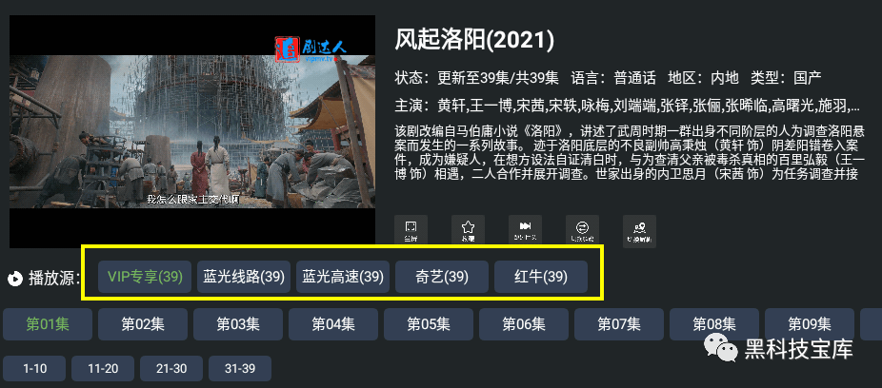Click the play icon beside 播放源
This screenshot has height=388, width=882.
pos(16,278)
